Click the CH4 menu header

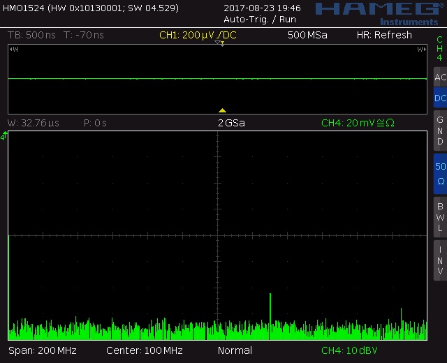coord(439,48)
